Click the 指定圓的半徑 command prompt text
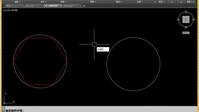Viewport: 199px width, 112px height. point(15,111)
